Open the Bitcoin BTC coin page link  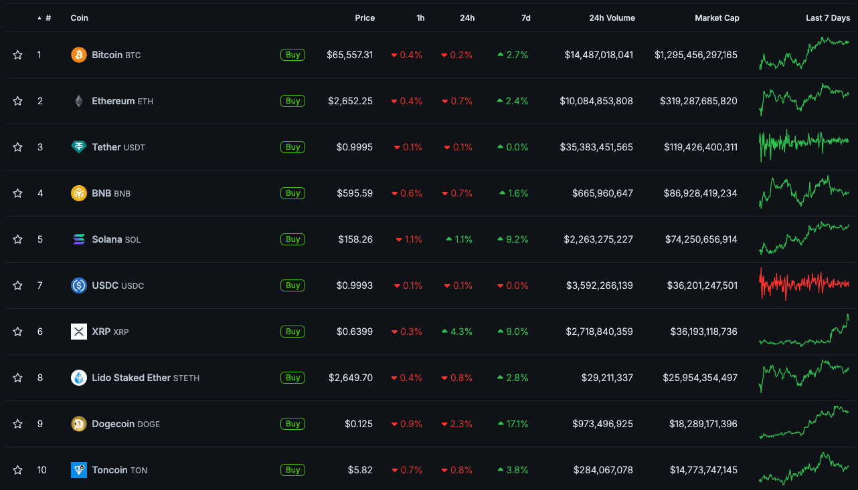116,55
